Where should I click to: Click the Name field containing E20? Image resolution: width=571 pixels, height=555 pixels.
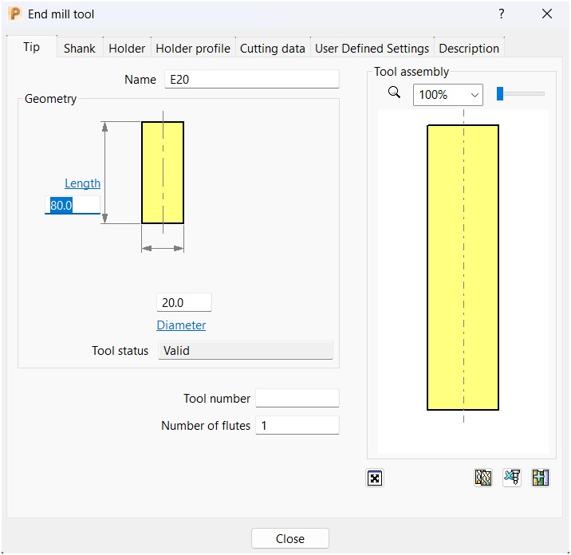pos(252,80)
